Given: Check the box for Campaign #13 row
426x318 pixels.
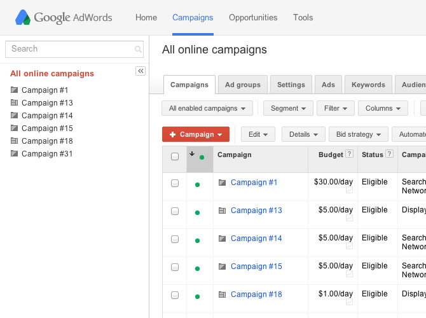Looking at the screenshot, I should (175, 211).
